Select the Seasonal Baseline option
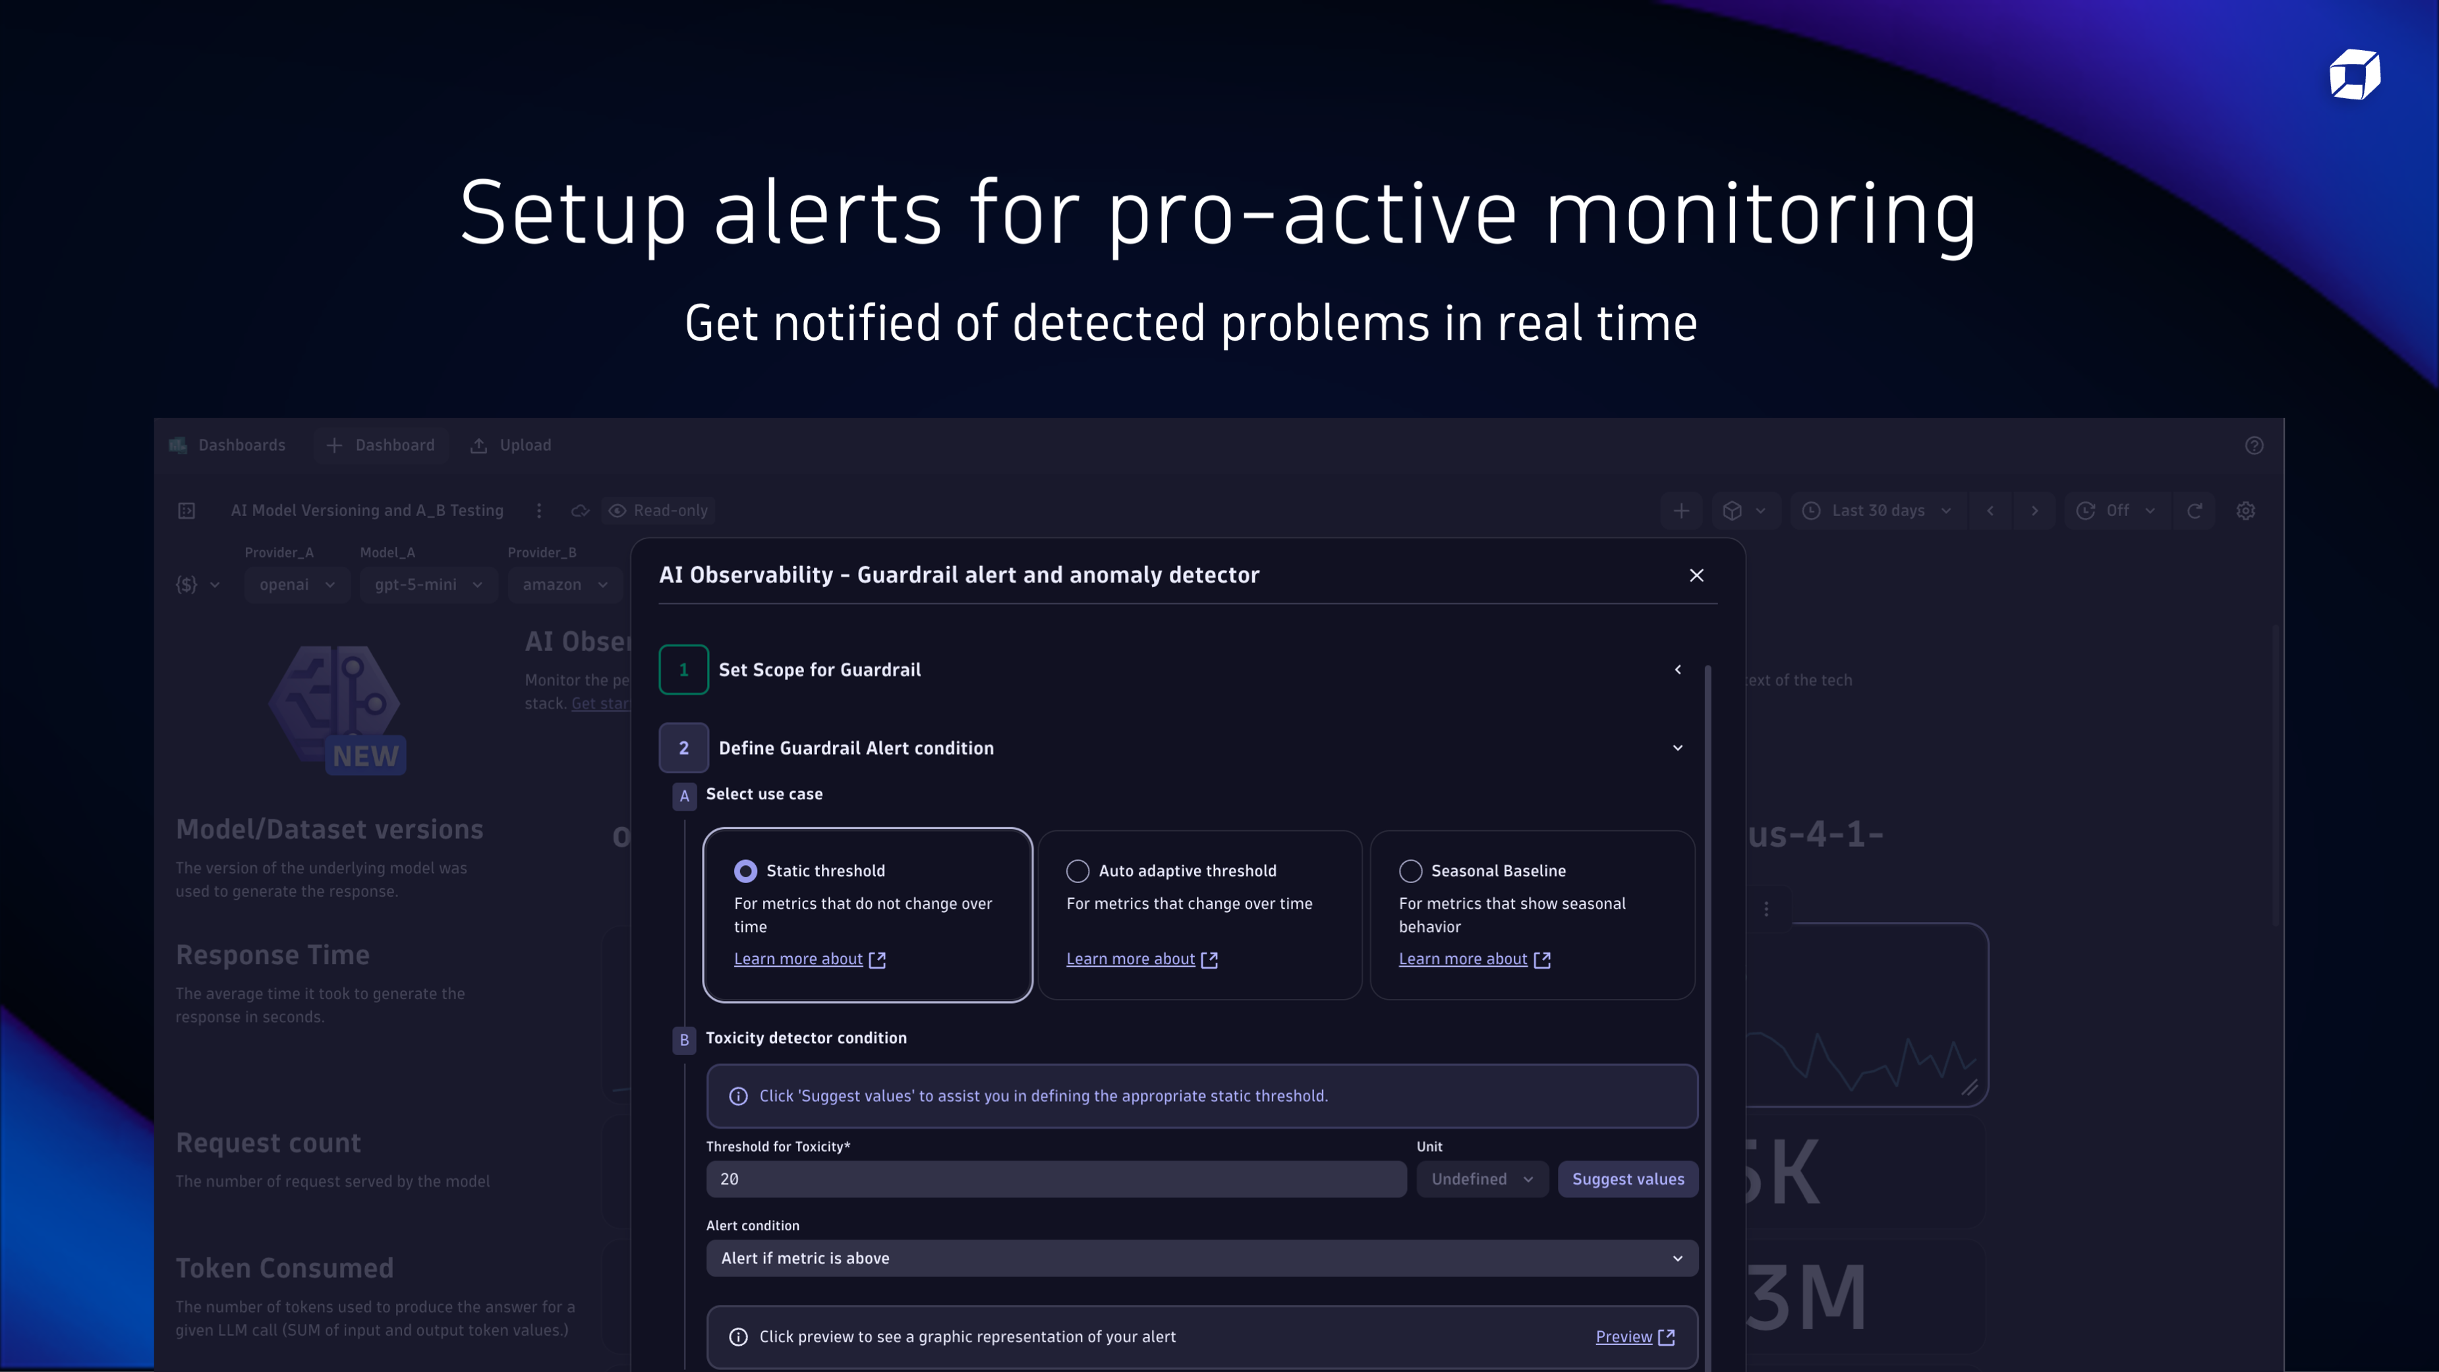 (x=1410, y=870)
